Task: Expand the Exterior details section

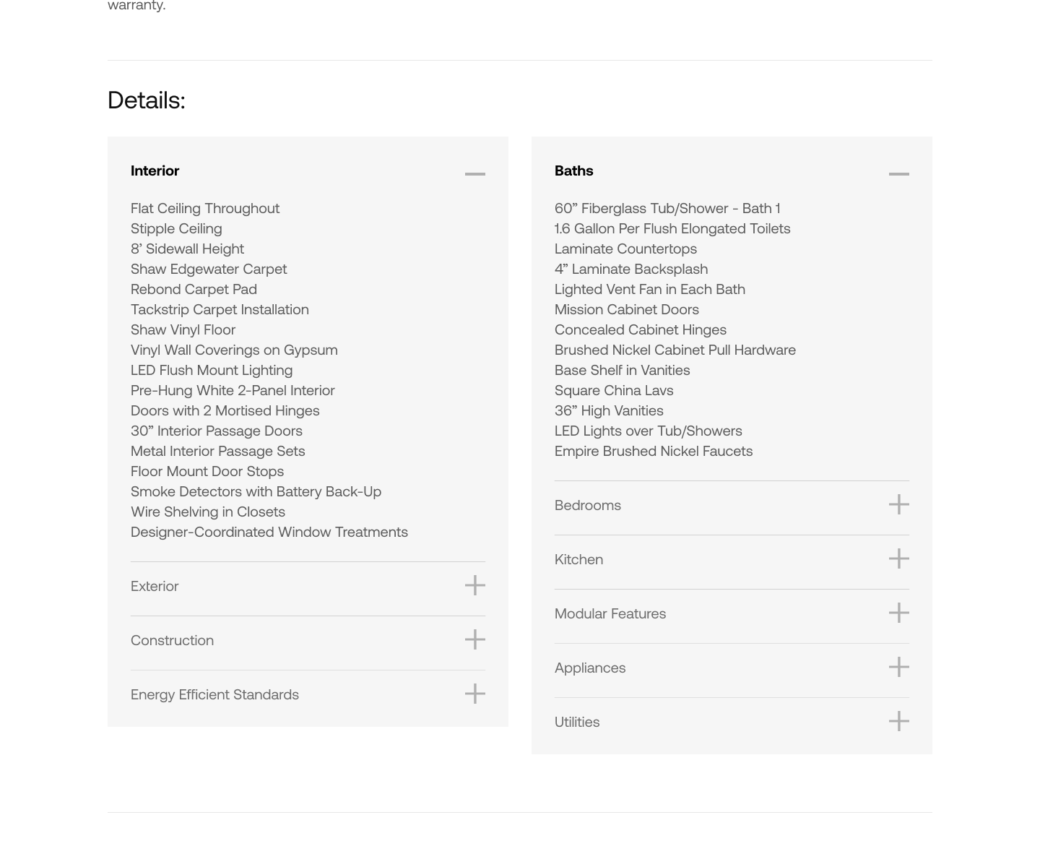Action: tap(155, 586)
